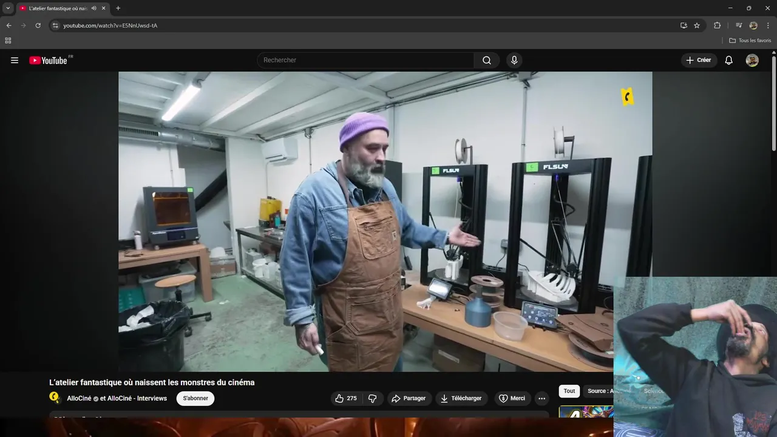The height and width of the screenshot is (437, 777).
Task: Open a new browser tab
Action: pos(118,8)
